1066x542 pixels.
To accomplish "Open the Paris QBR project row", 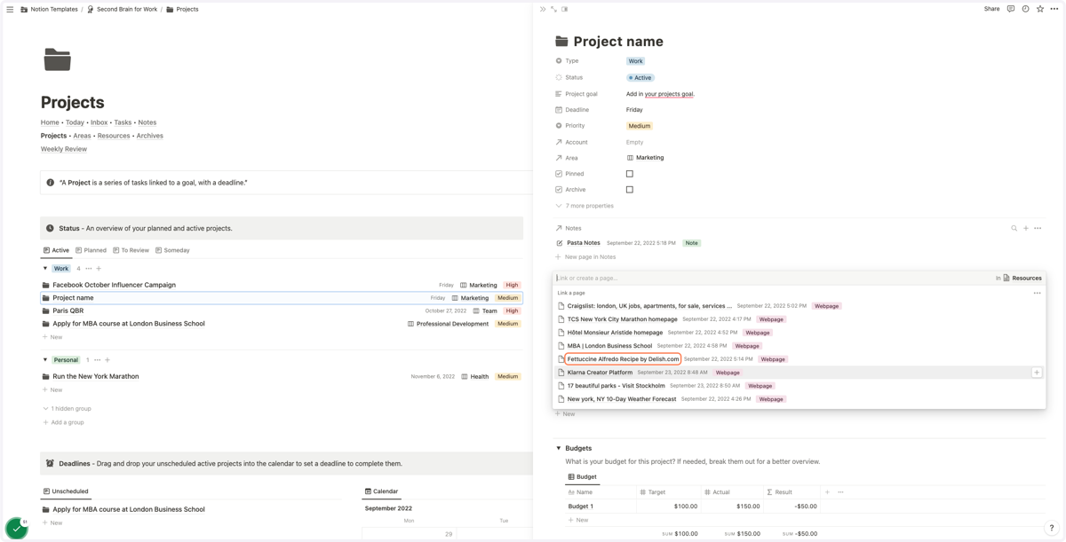I will 282,311.
